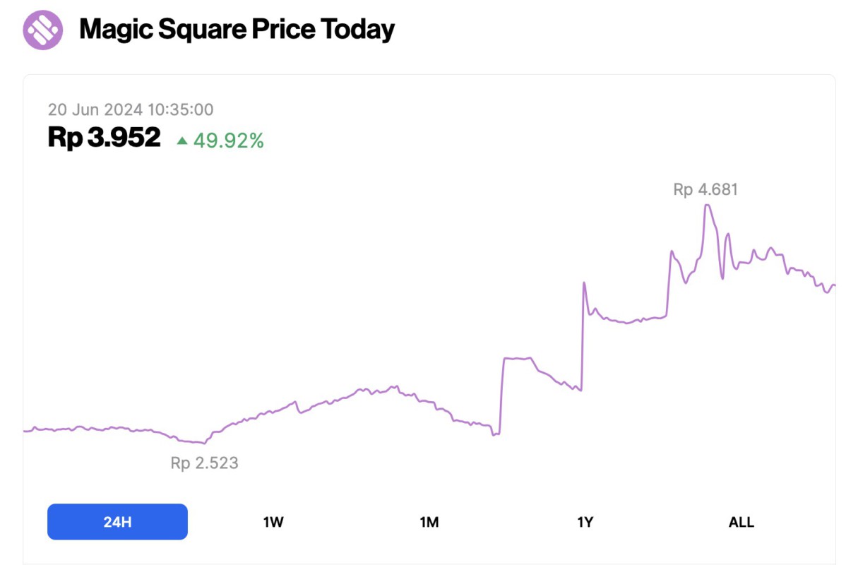Select the purple token icon beside the title
This screenshot has width=846, height=565.
point(42,30)
